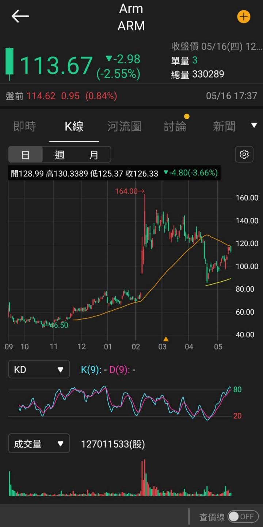
Task: Open the 討論 tab
Action: click(x=175, y=126)
